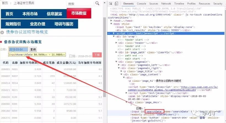Screen dimensions: 226x123
Task: Open the Elements tab
Action: pos(128,4)
